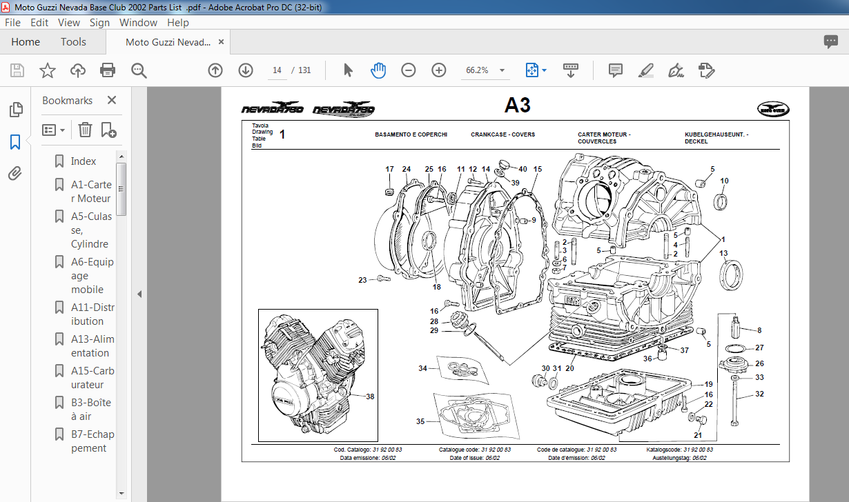Viewport: 849px width, 502px height.
Task: Go to previous page arrow
Action: 215,70
